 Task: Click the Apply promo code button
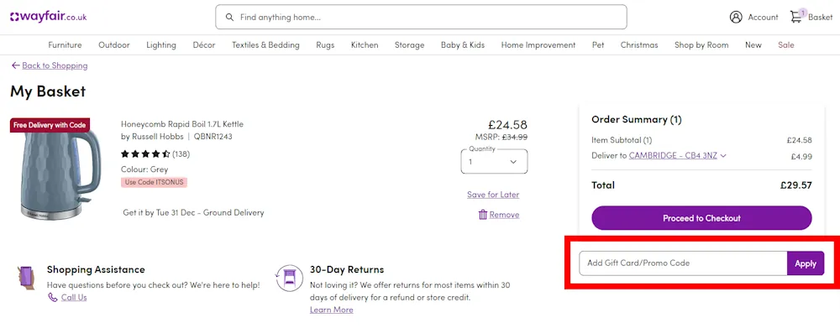(806, 263)
